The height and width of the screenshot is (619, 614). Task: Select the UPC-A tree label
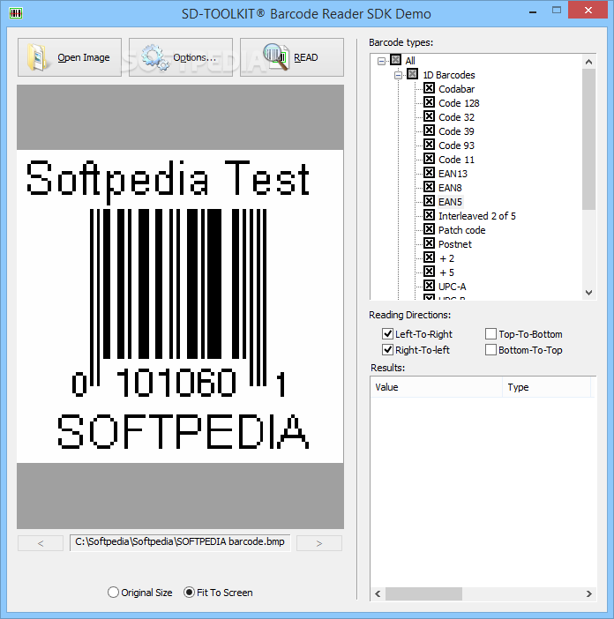click(453, 287)
